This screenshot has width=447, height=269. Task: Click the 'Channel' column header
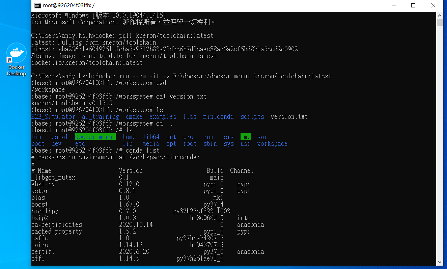pyautogui.click(x=242, y=170)
